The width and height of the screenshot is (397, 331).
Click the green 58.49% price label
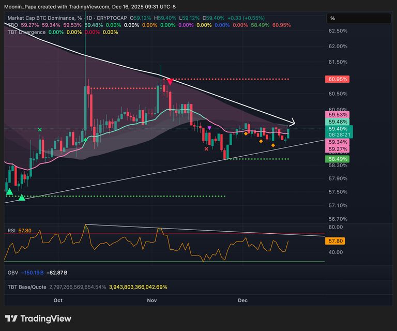coord(338,159)
